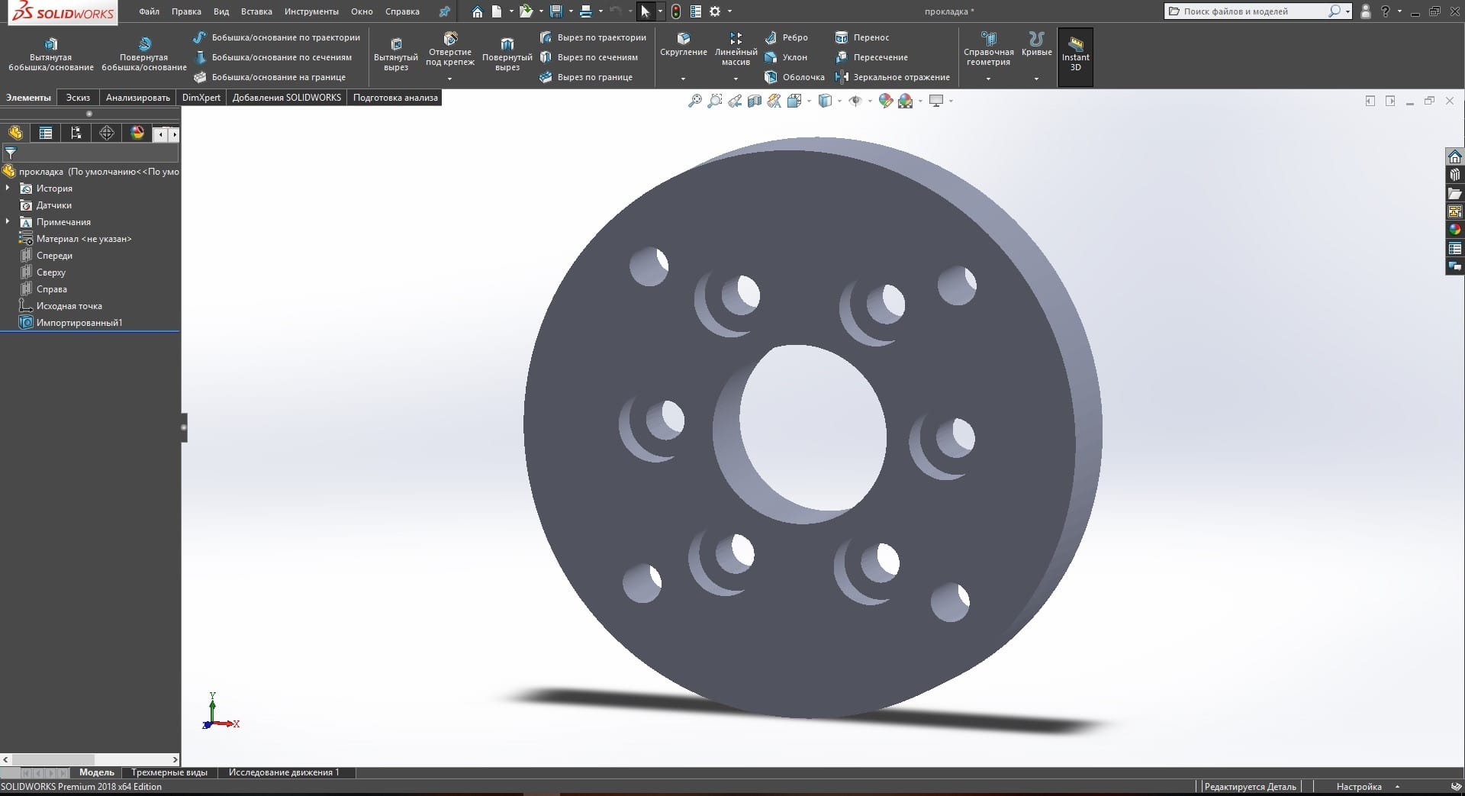Open dropdown under Скругление

683,79
